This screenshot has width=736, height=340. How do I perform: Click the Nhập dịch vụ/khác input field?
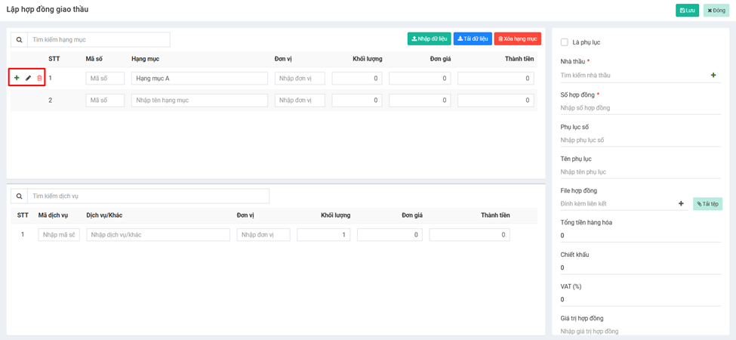click(x=158, y=235)
